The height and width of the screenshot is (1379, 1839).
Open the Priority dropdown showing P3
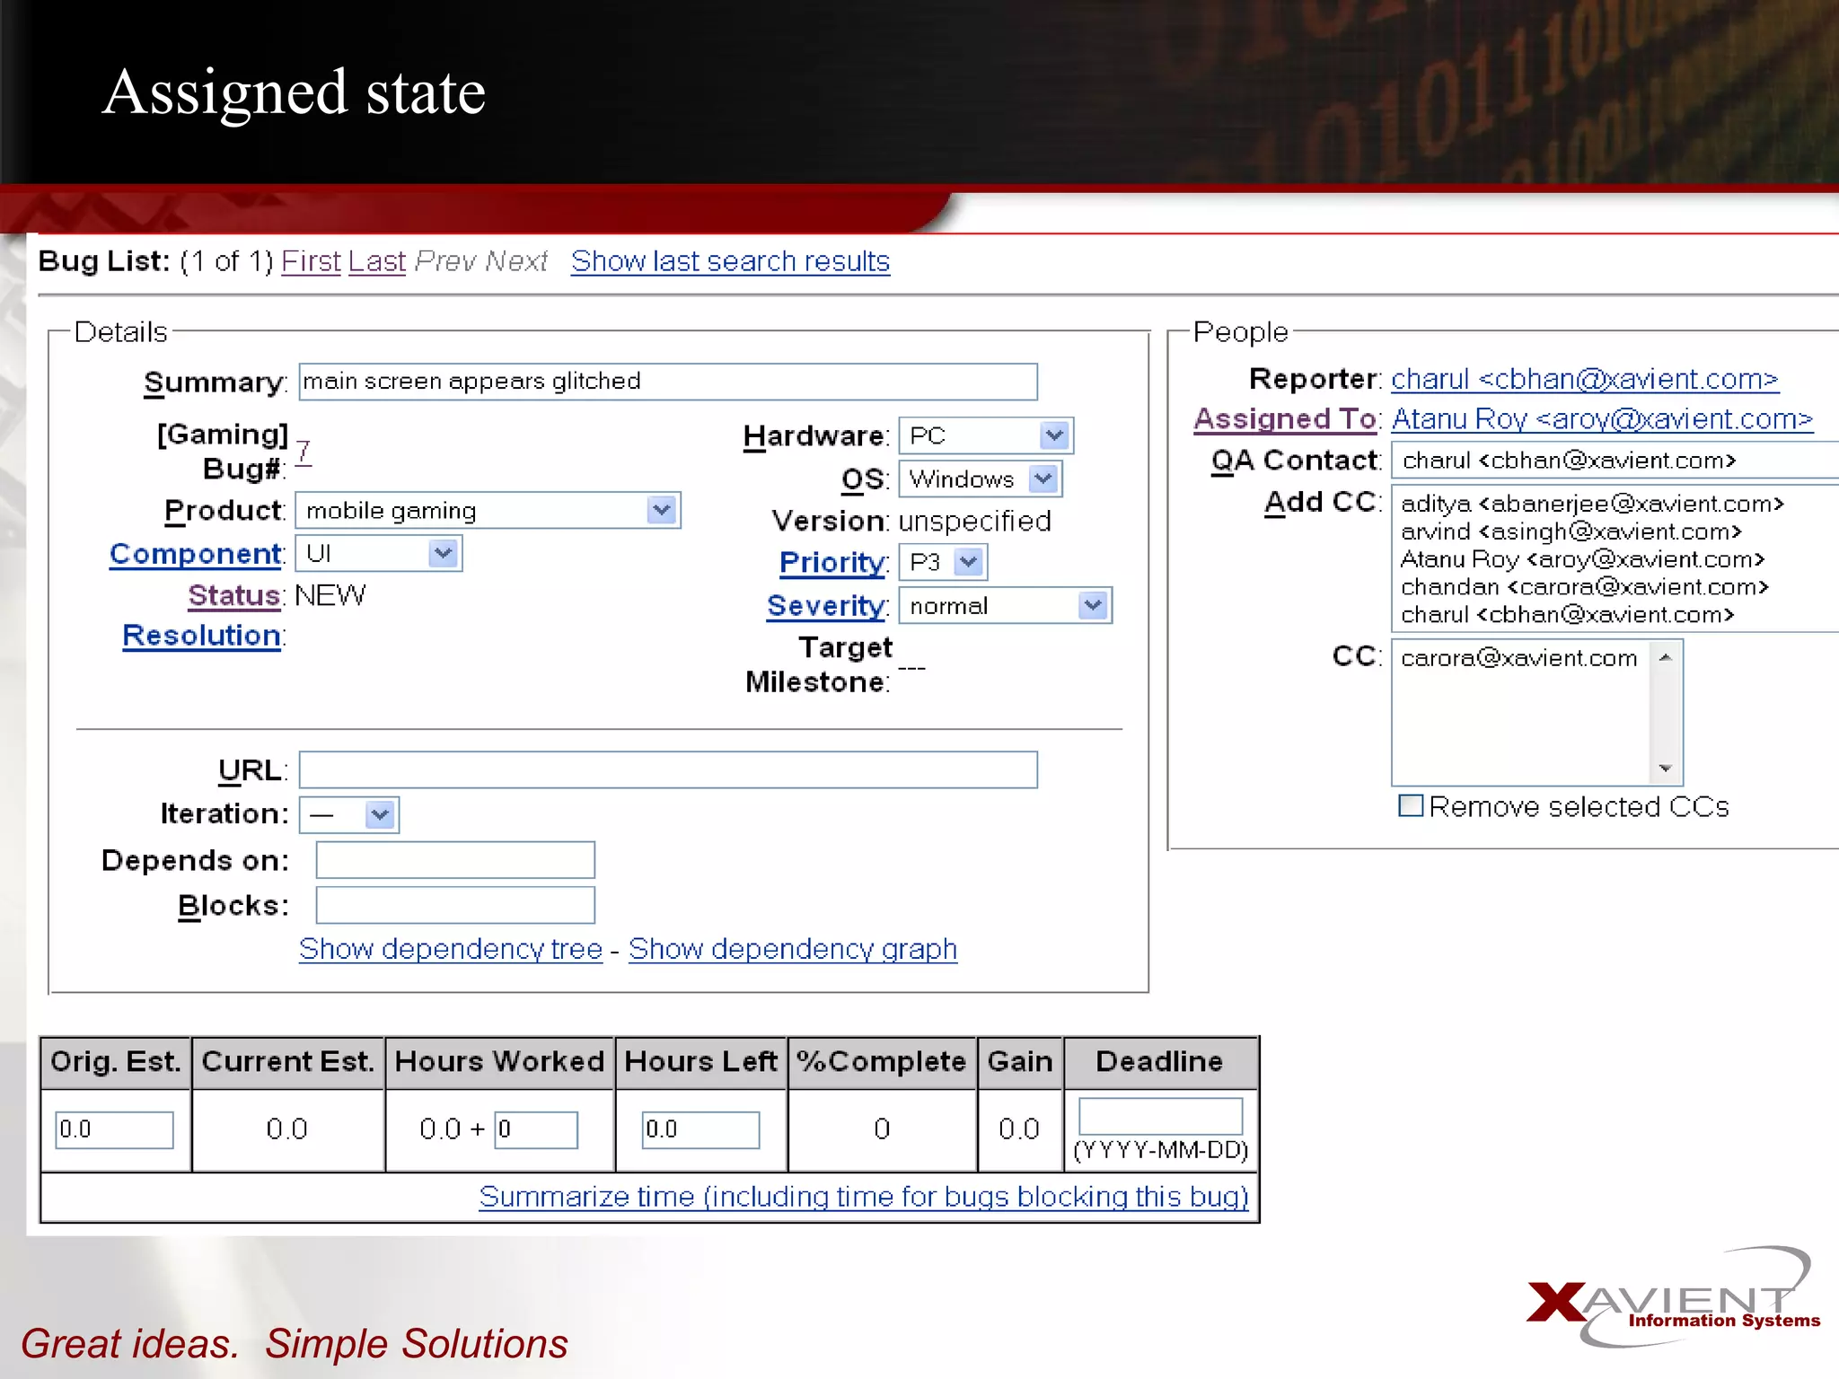click(x=943, y=562)
